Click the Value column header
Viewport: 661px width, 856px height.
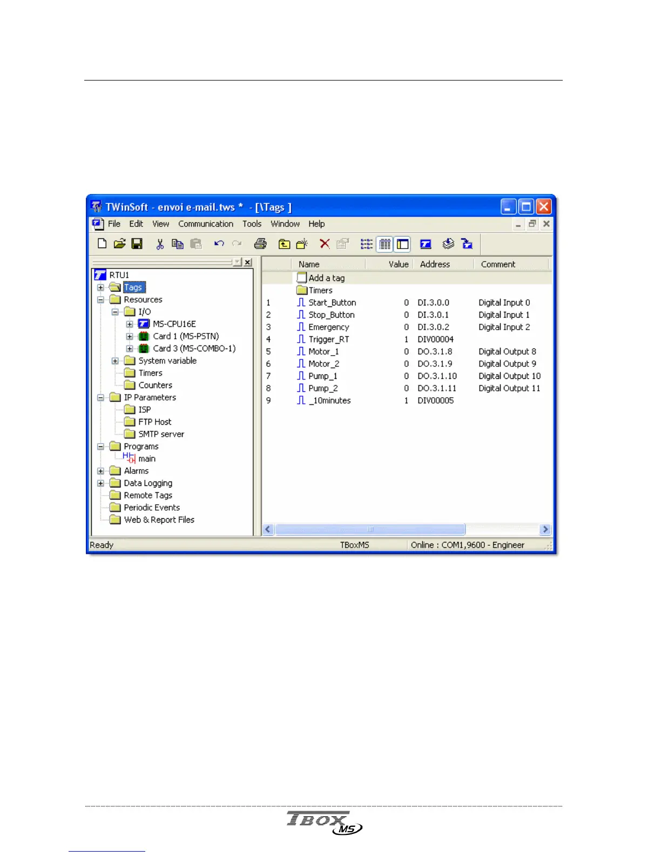(389, 264)
